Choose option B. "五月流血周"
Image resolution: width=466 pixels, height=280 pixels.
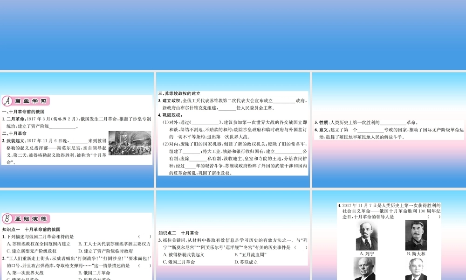[251, 255]
